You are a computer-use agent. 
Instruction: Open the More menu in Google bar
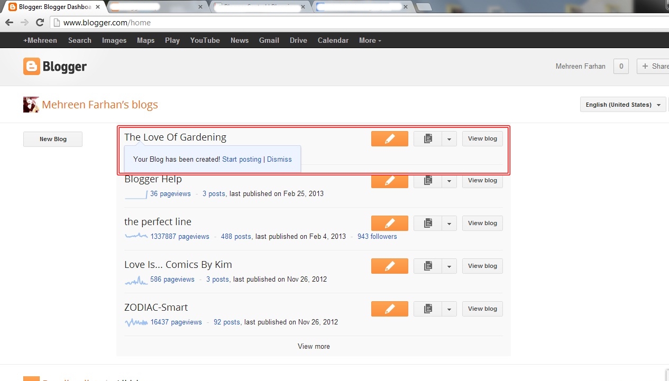[370, 40]
